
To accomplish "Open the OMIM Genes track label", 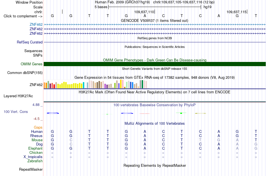I will tap(32, 64).
